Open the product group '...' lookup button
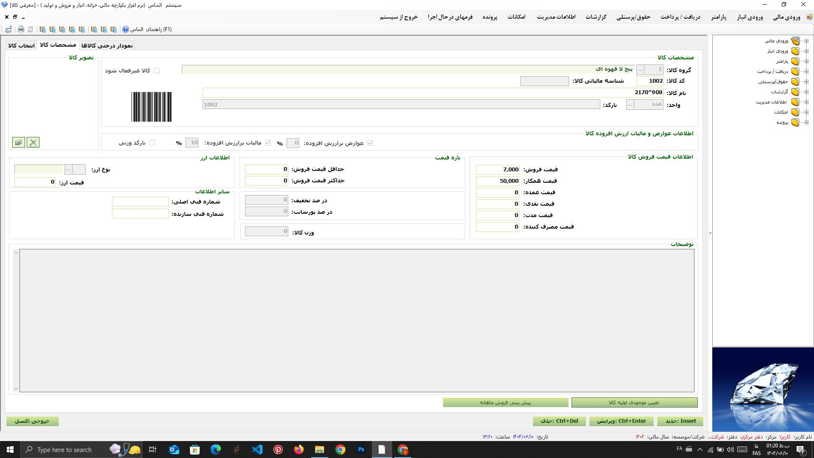Image resolution: width=814 pixels, height=458 pixels. pyautogui.click(x=640, y=70)
